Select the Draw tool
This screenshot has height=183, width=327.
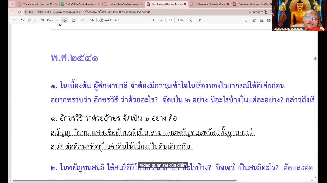coord(48,20)
